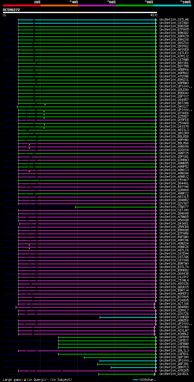The image size is (194, 382).
Task: Select the UniRef100_Q2QXS4 label
Action: 174,150
